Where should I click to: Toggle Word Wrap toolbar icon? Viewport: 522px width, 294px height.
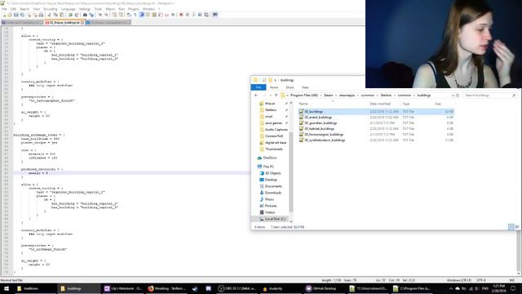pos(129,15)
